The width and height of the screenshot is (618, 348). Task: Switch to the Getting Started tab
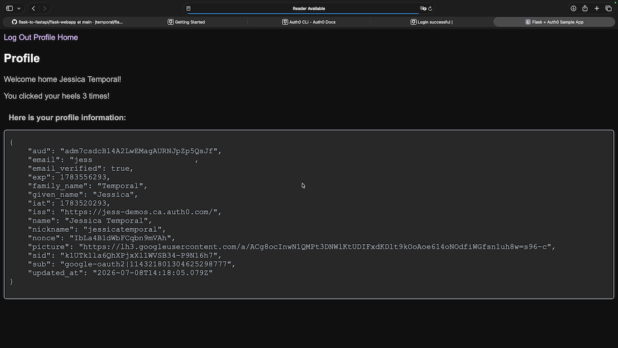tap(186, 22)
